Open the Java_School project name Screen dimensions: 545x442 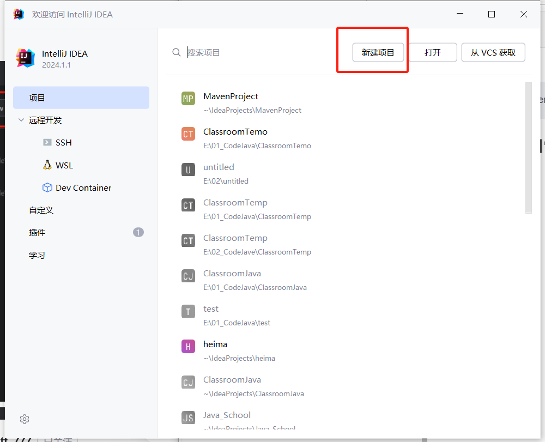tap(227, 415)
